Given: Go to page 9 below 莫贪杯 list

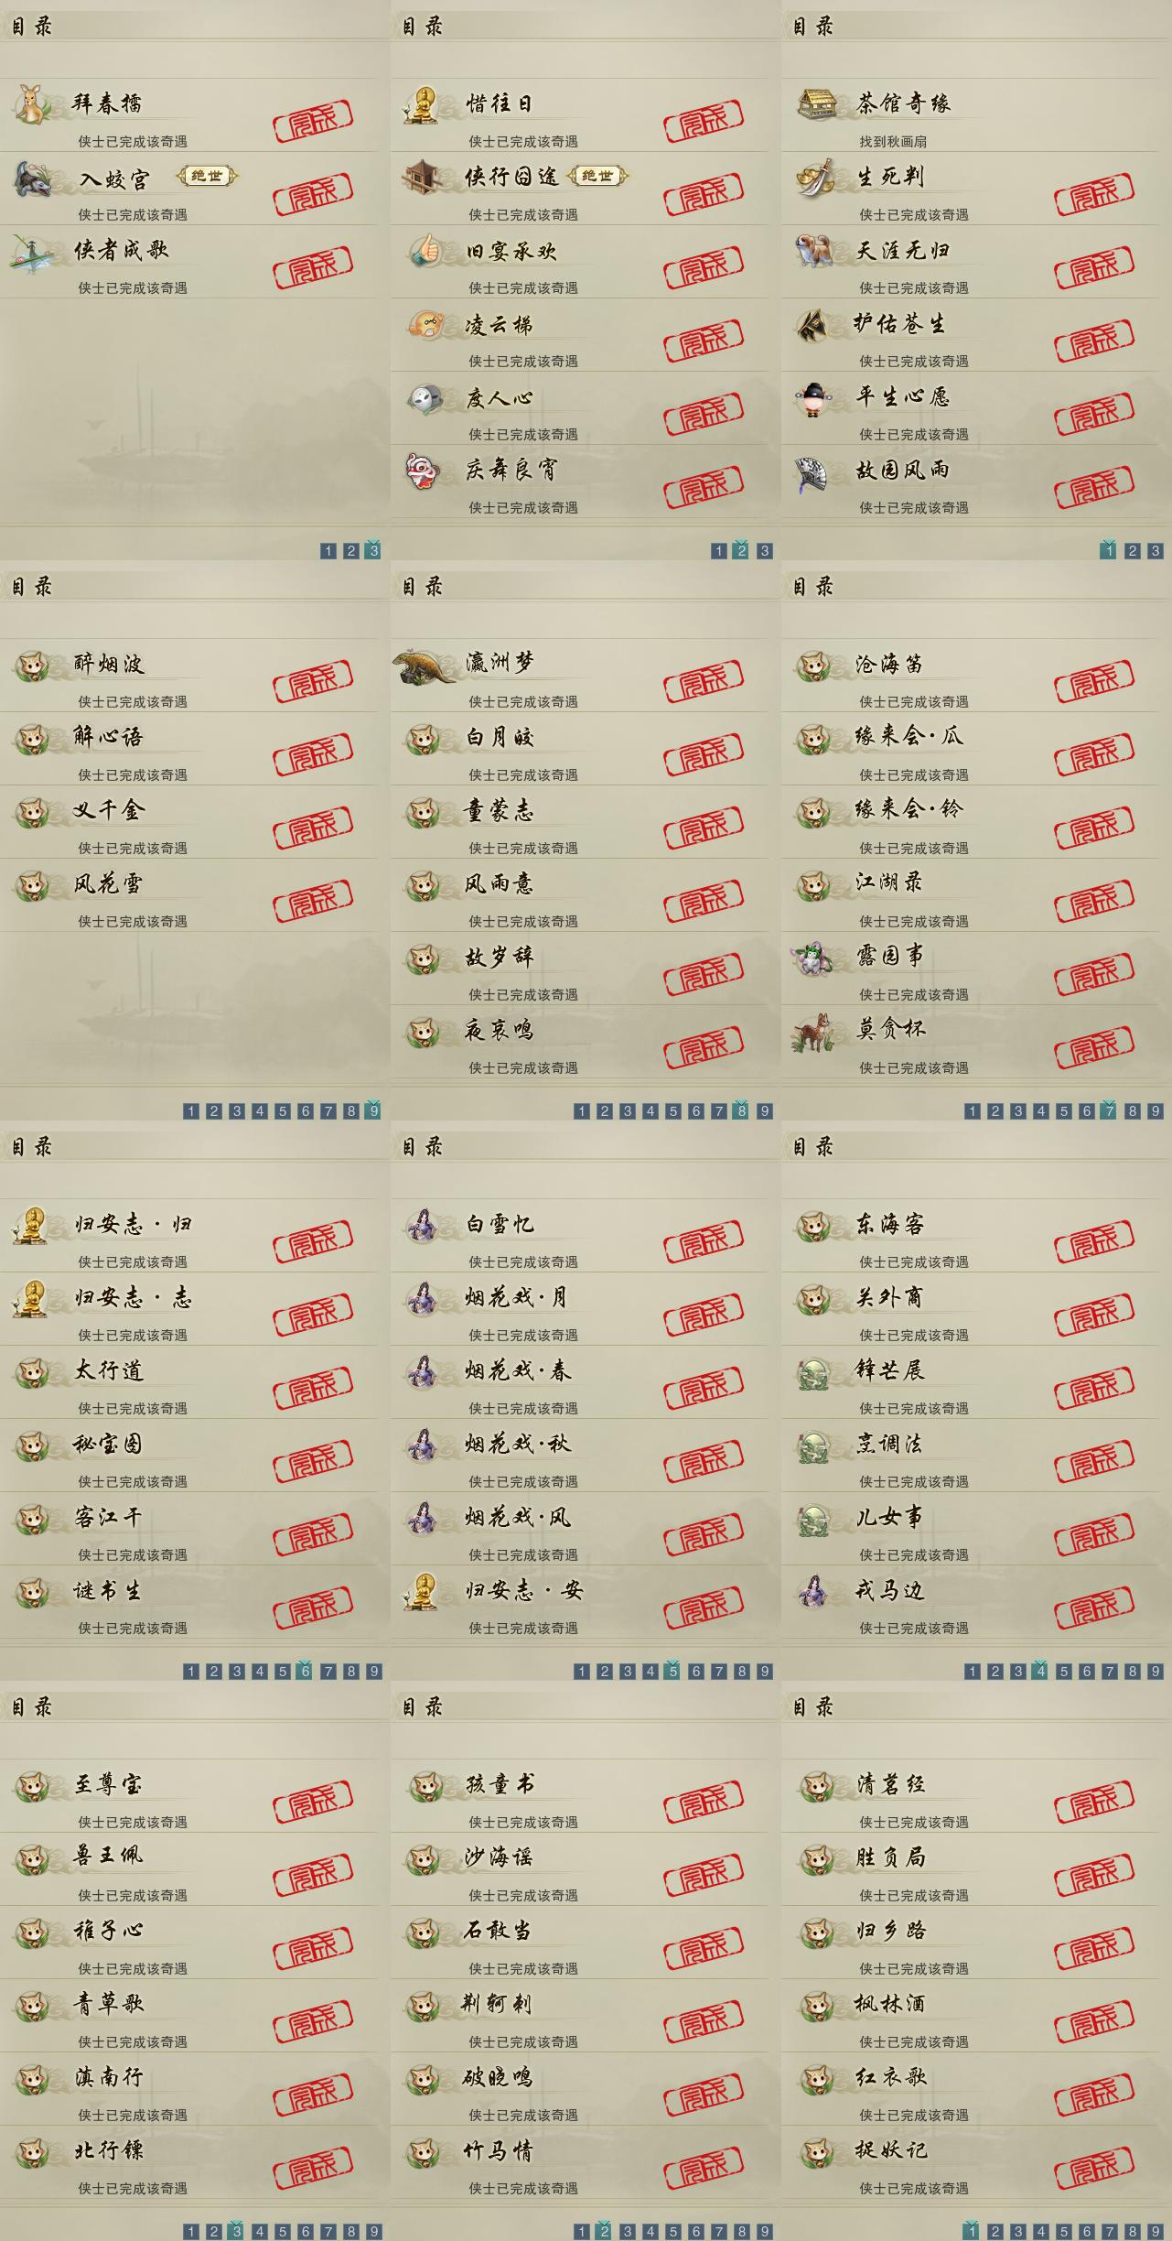Looking at the screenshot, I should 1156,1111.
